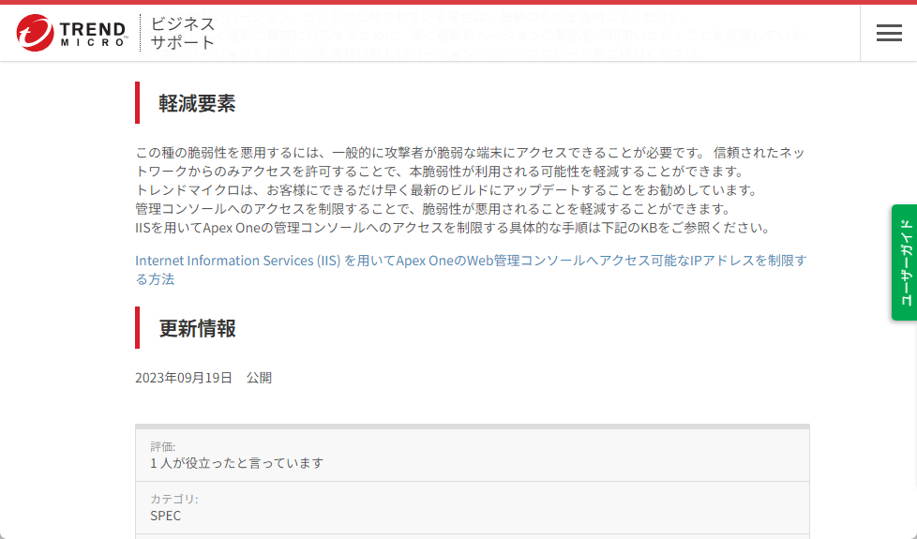Click the line starting with トレンドマイクロは

click(448, 190)
